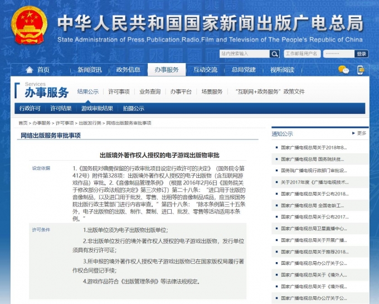This screenshot has width=379, height=304.
Task: Select the 许可事项 sub-tab
Action: tap(119, 91)
